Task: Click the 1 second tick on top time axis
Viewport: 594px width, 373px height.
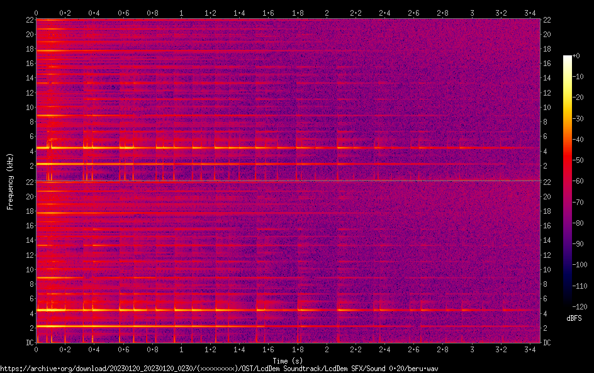Action: point(181,13)
